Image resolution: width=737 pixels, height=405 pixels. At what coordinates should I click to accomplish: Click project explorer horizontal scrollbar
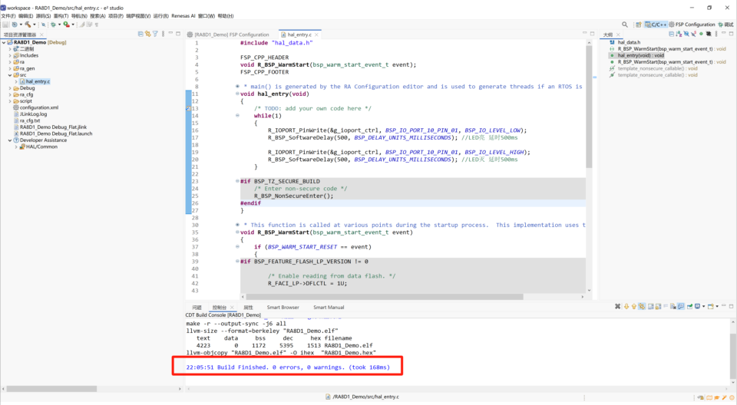coord(51,389)
